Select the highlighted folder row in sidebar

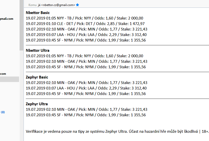tap(9, 79)
